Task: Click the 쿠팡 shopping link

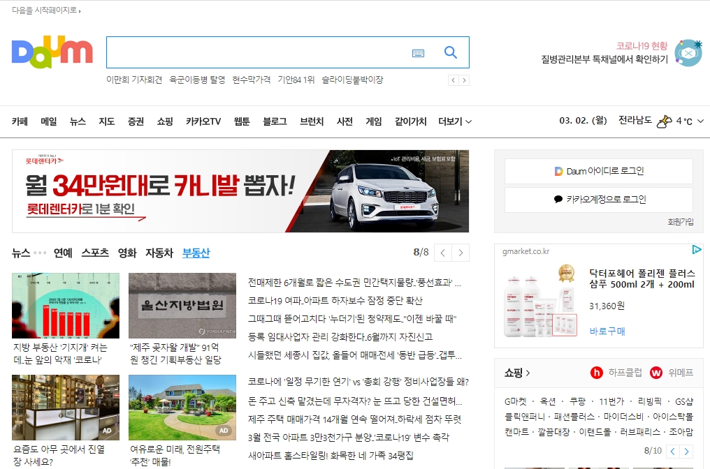Action: tap(577, 401)
